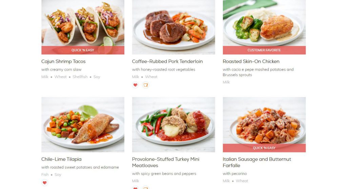The image size is (347, 189).
Task: View the turkey mini meatloaves dish image
Action: click(173, 124)
